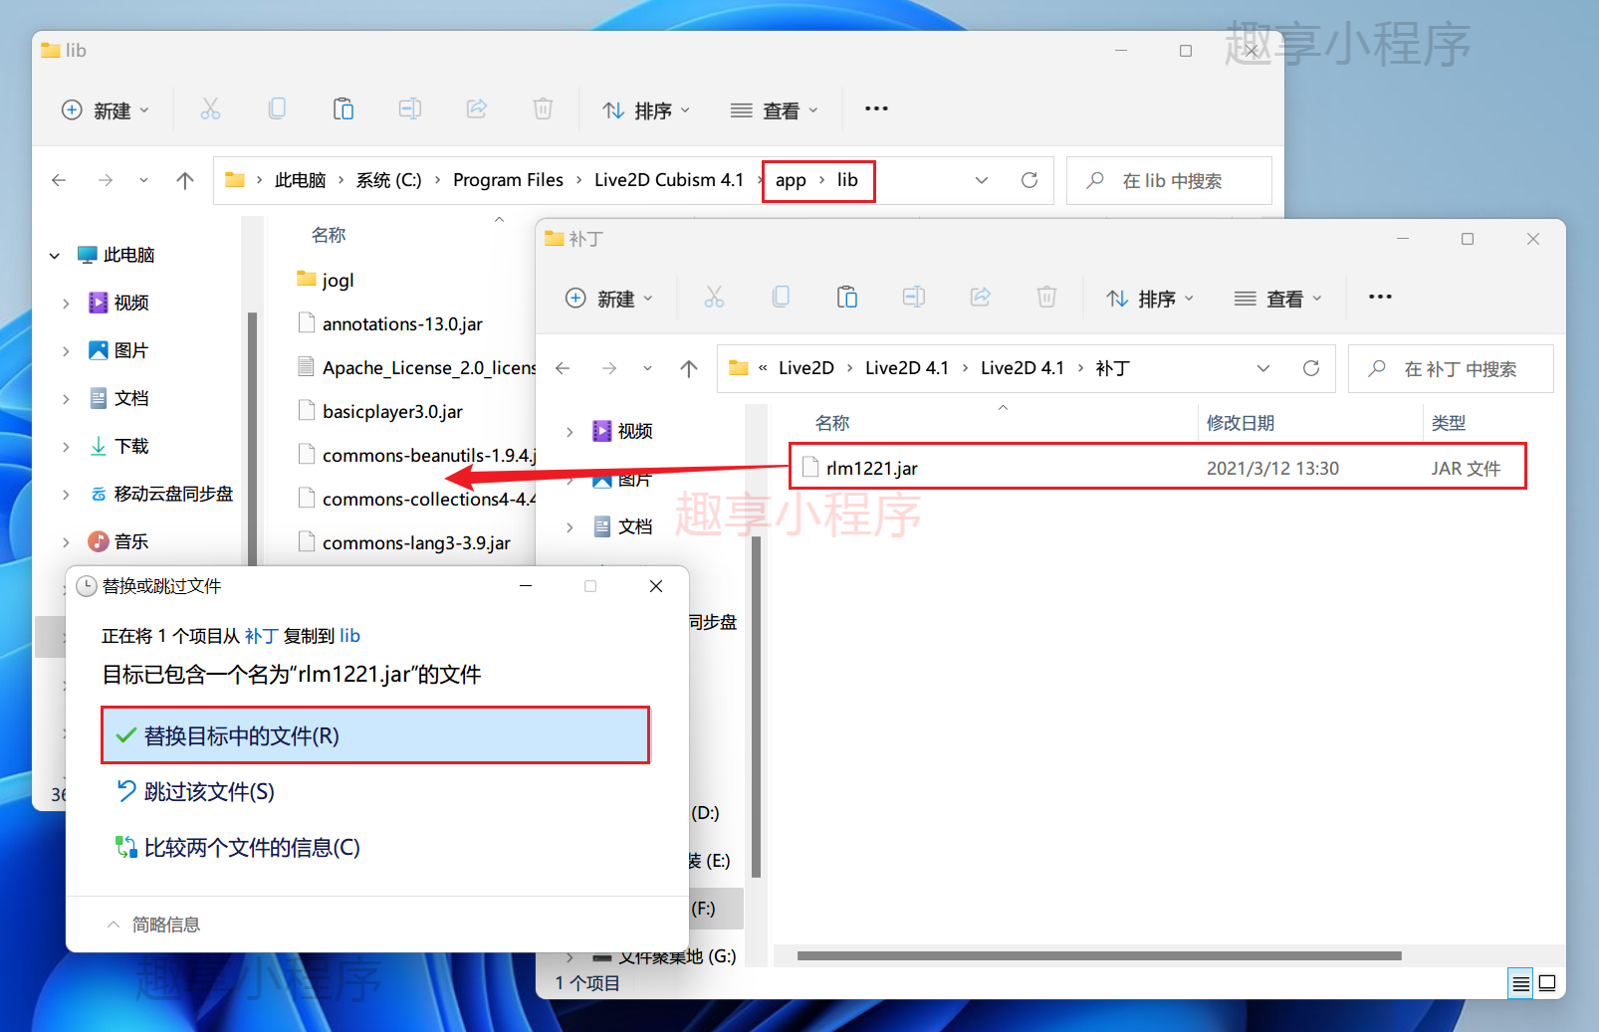Expand the 补丁 window address history dropdown
The width and height of the screenshot is (1599, 1032).
tap(1263, 368)
